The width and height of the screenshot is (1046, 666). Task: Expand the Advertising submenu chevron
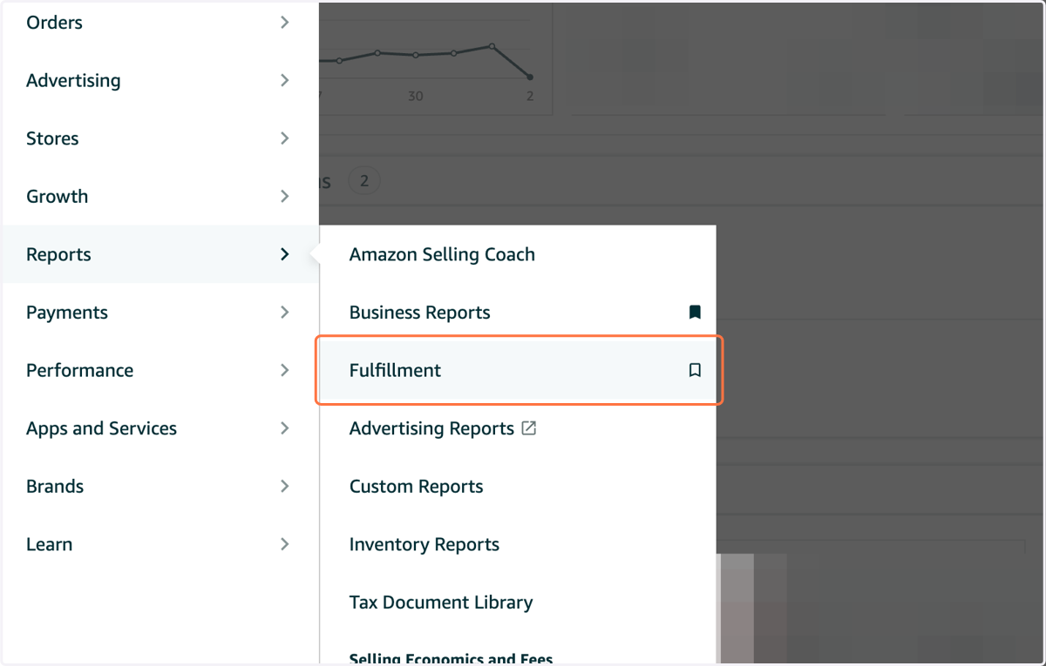pos(285,80)
